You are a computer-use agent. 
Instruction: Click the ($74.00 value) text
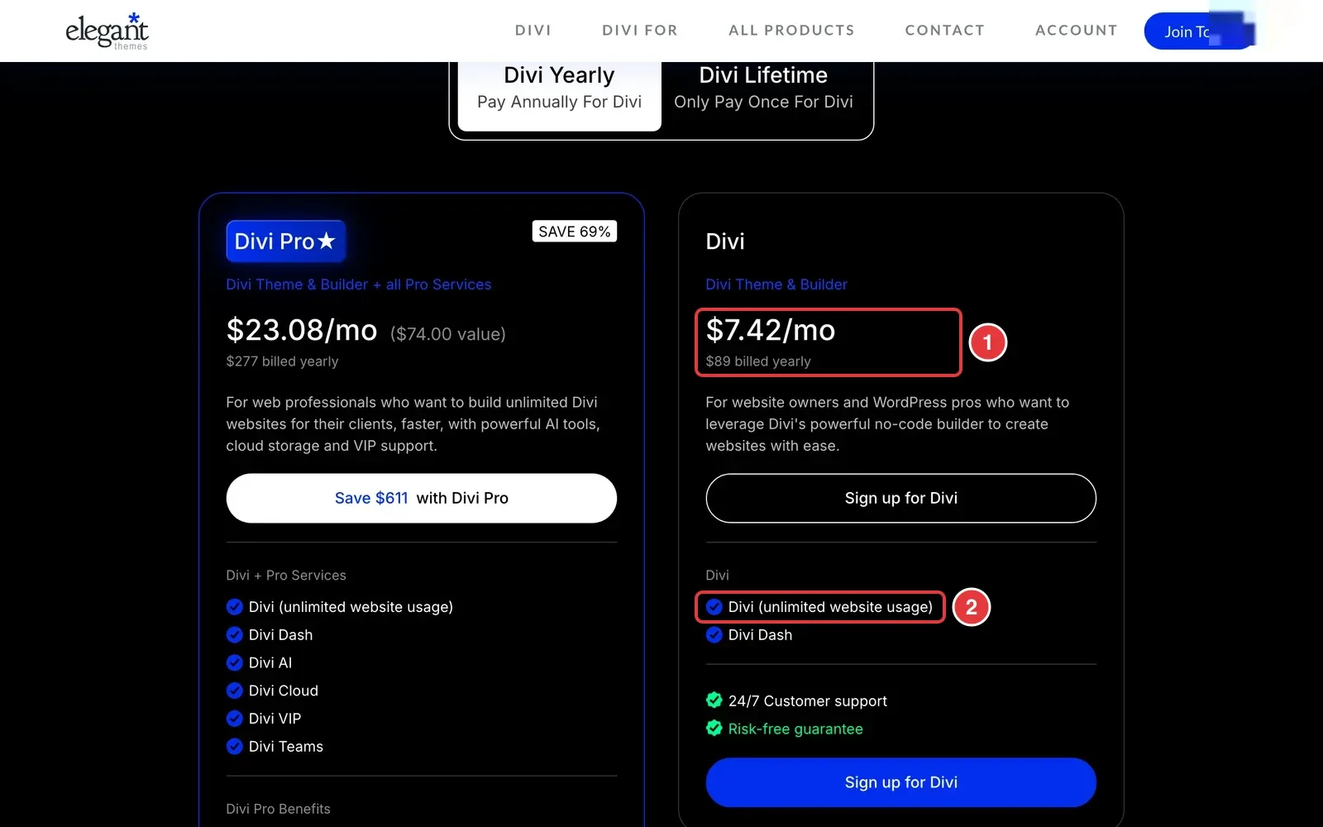(448, 334)
